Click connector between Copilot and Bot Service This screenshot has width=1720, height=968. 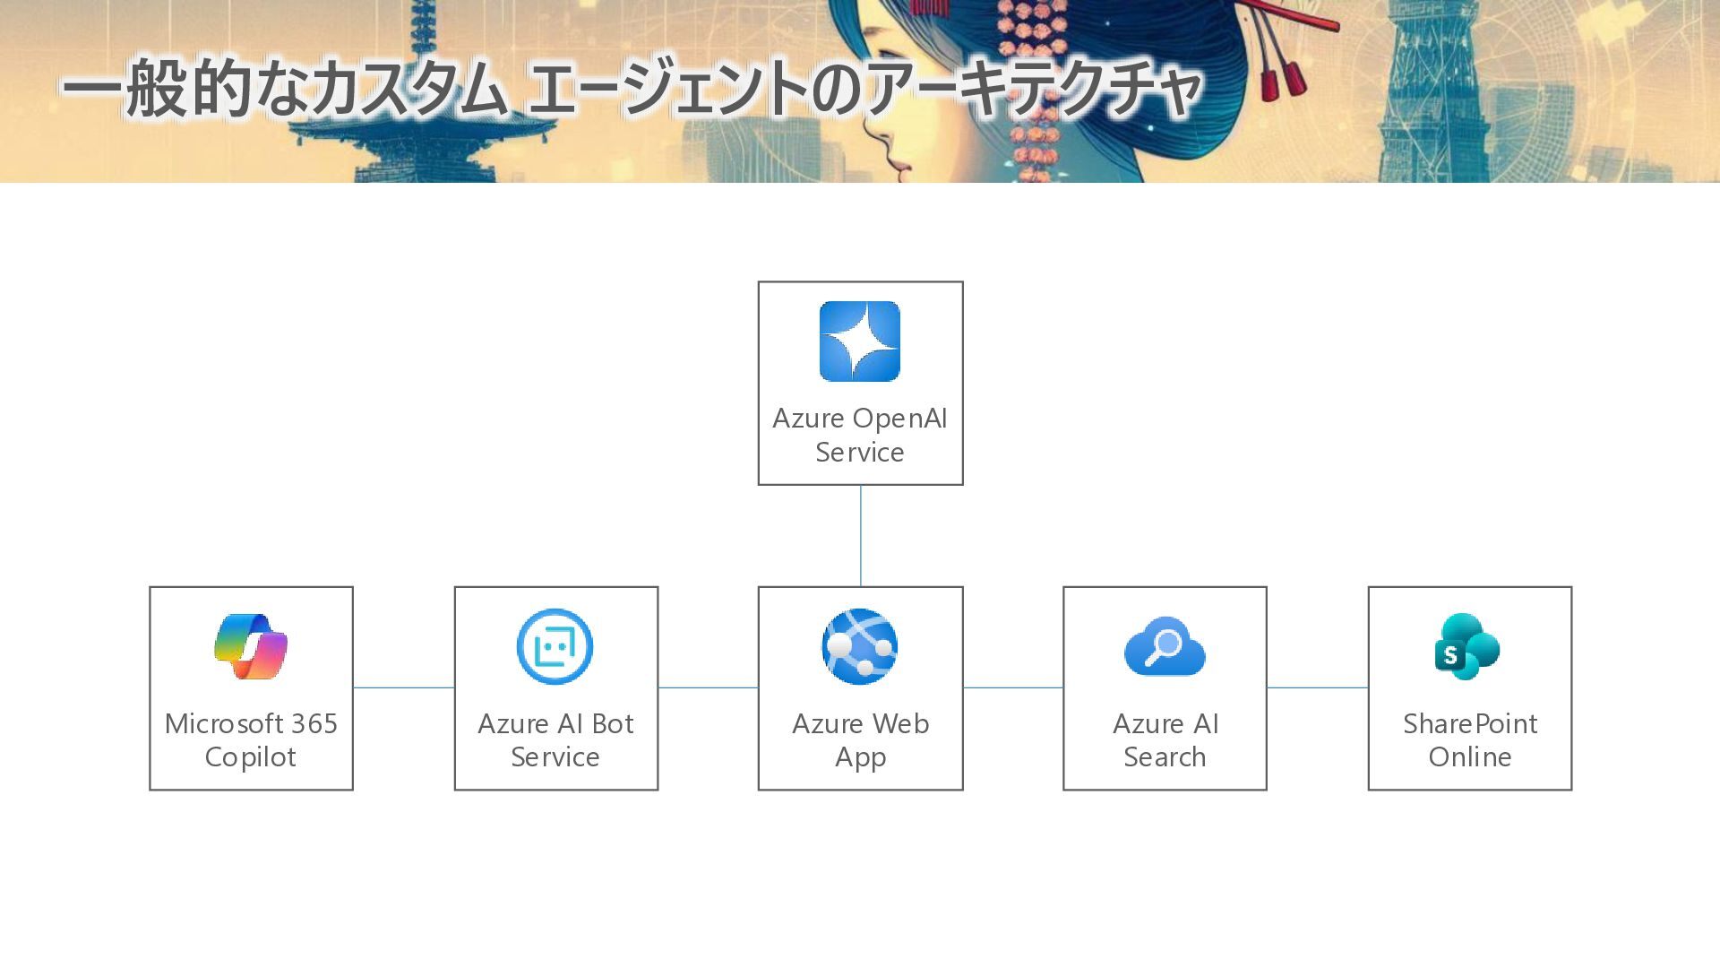click(x=403, y=687)
